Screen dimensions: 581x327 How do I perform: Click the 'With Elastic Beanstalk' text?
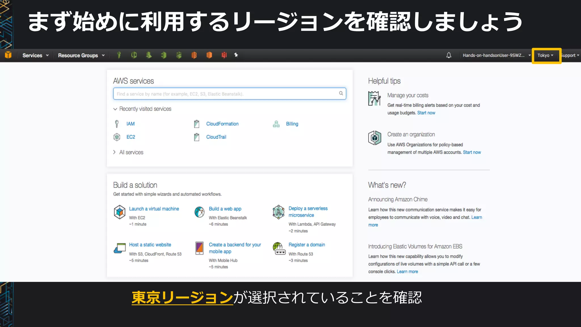(x=228, y=218)
